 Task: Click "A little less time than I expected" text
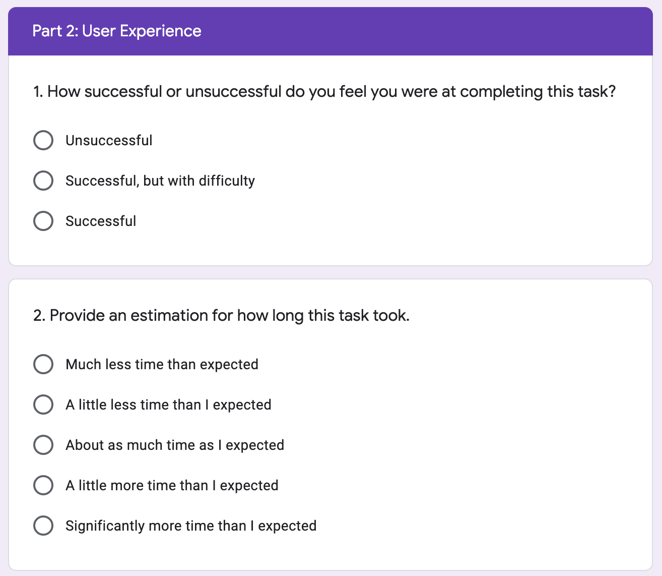[x=168, y=405]
